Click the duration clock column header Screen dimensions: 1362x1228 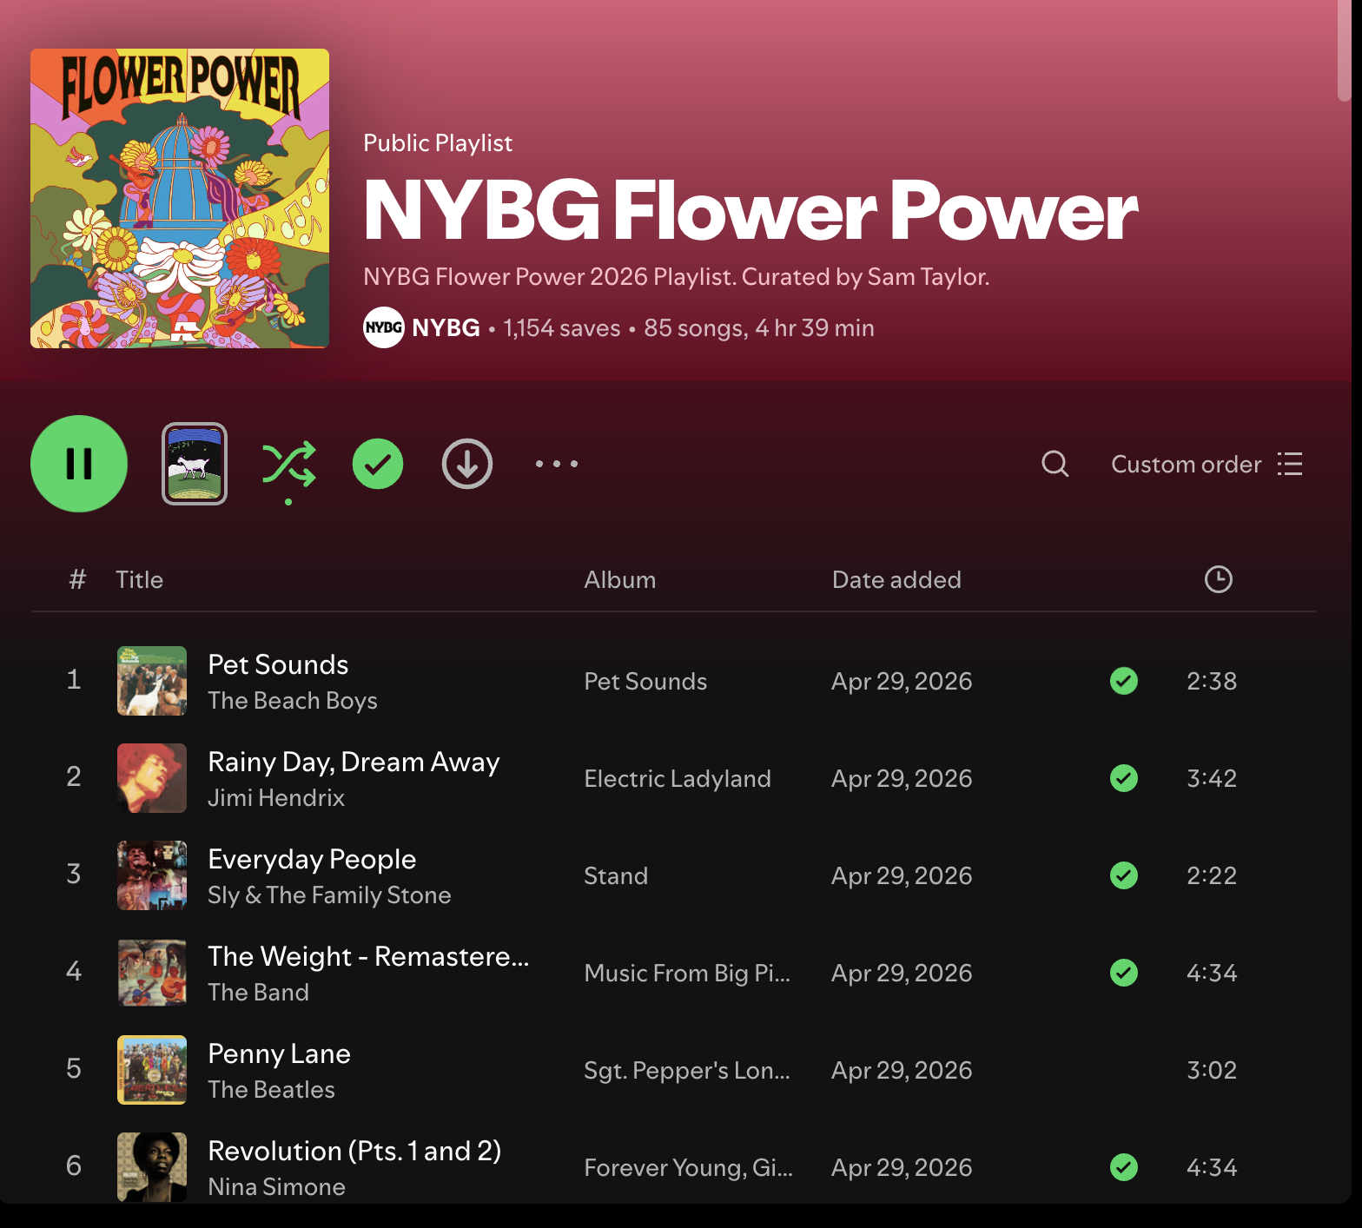pyautogui.click(x=1219, y=579)
